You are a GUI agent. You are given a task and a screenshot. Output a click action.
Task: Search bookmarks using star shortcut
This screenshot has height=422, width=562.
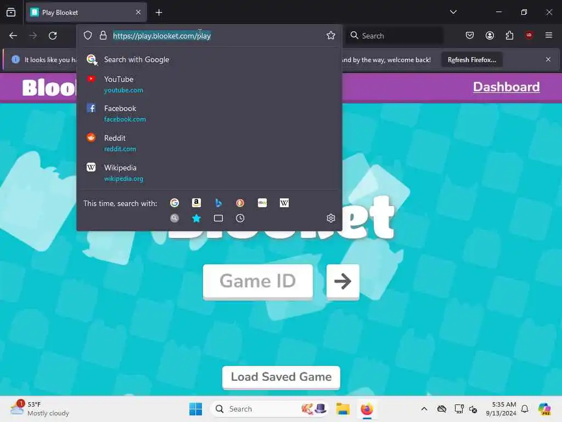pos(196,218)
